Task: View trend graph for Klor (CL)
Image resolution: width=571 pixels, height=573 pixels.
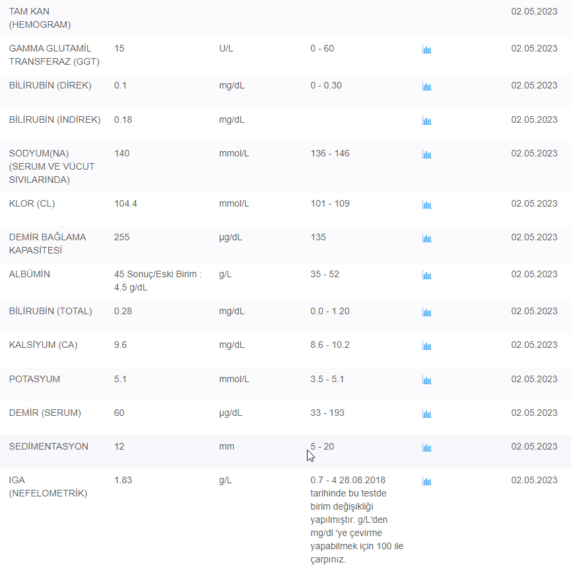Action: tap(426, 205)
